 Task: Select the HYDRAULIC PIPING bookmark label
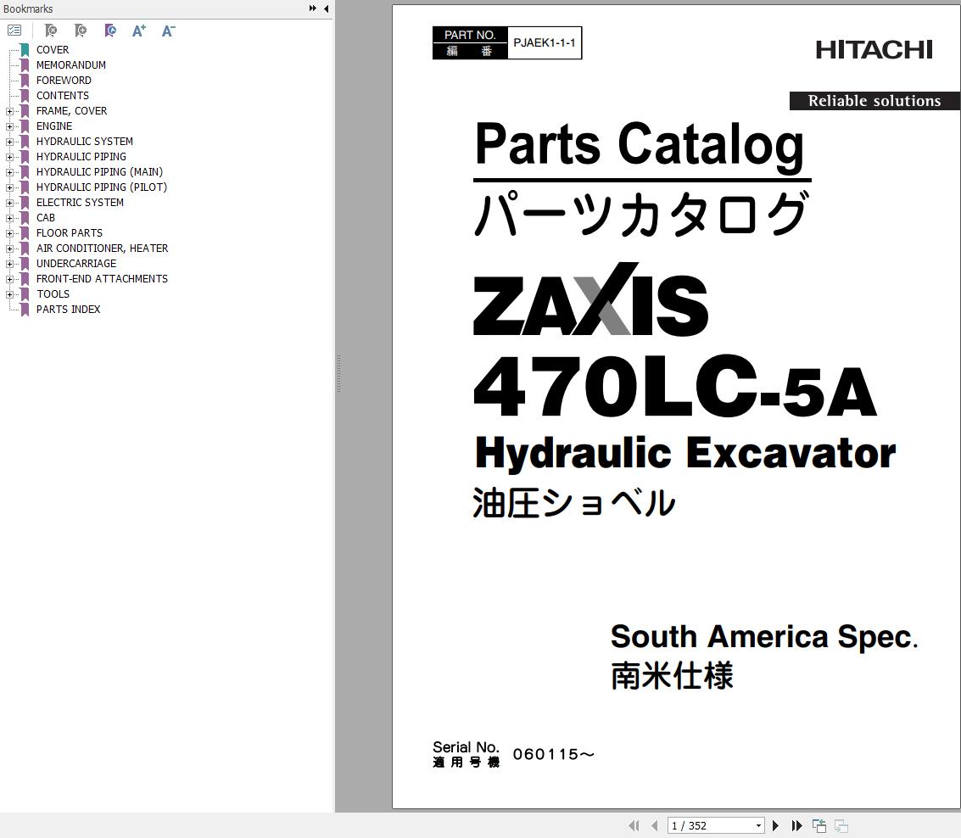[x=81, y=157]
